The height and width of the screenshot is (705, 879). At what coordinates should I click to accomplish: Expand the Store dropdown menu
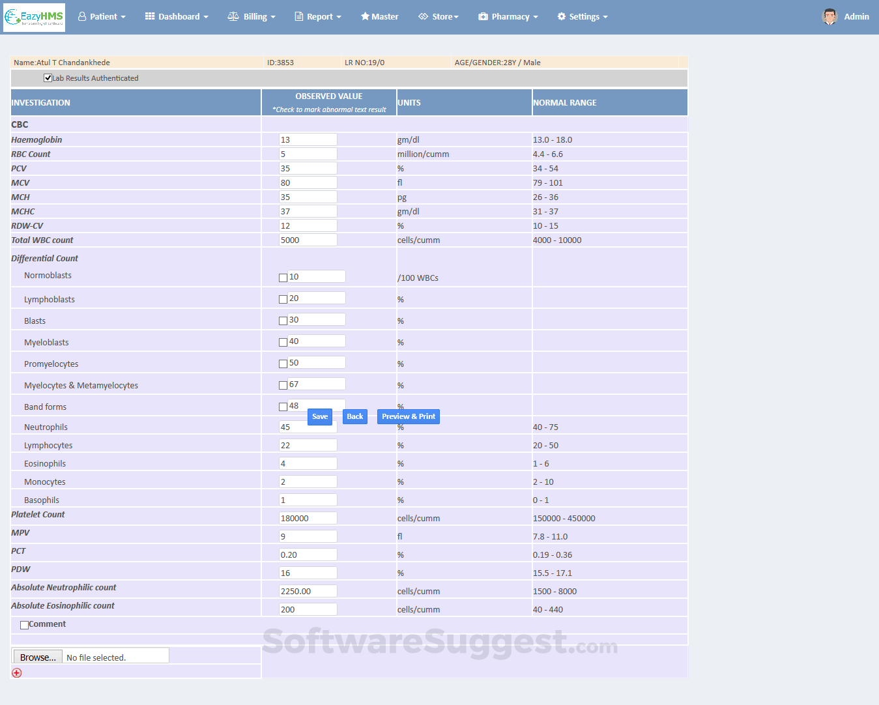tap(439, 17)
